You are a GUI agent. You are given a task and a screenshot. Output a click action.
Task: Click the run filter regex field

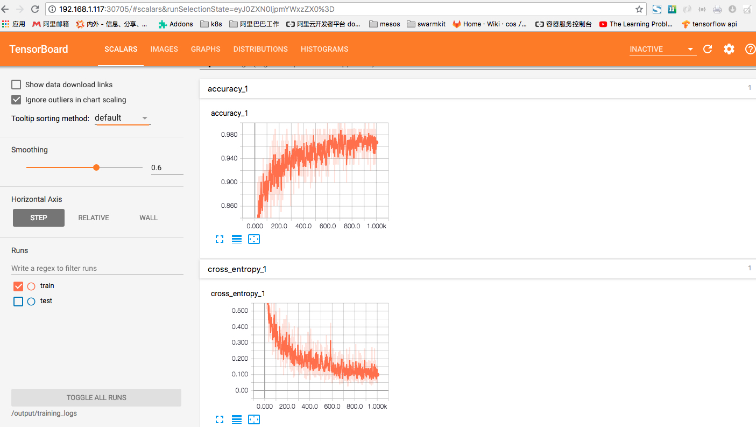pos(97,268)
